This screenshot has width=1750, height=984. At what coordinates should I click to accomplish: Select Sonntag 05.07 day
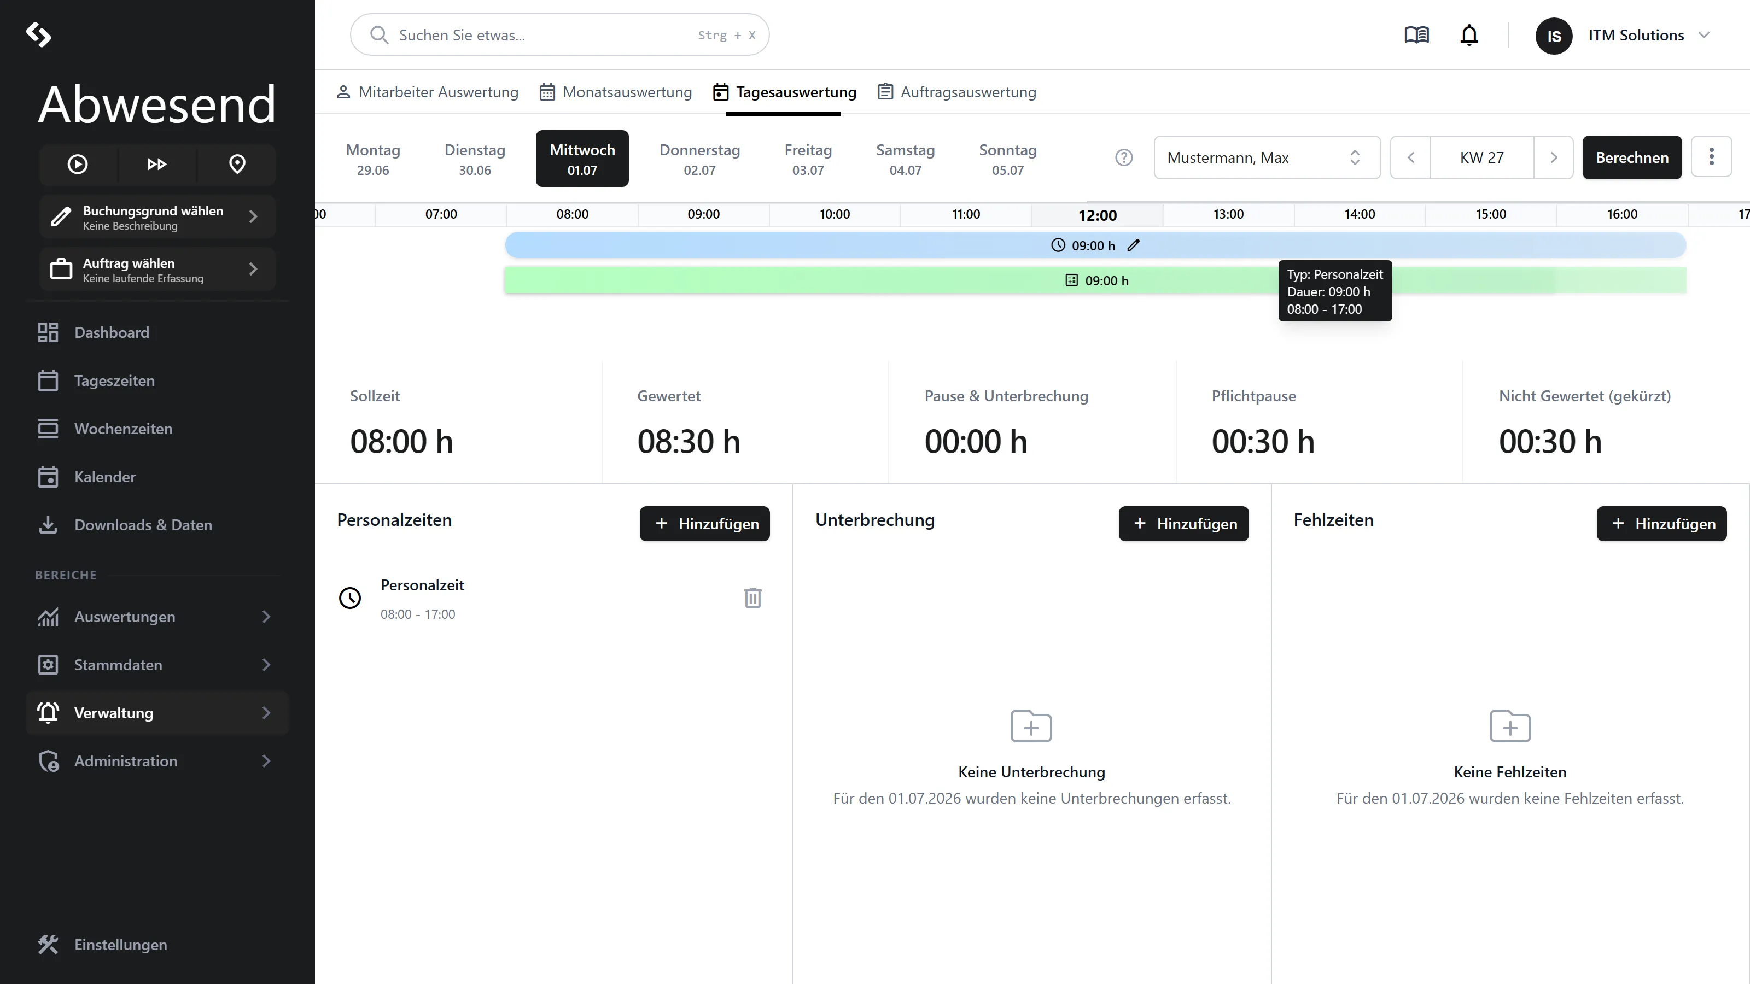[1007, 159]
